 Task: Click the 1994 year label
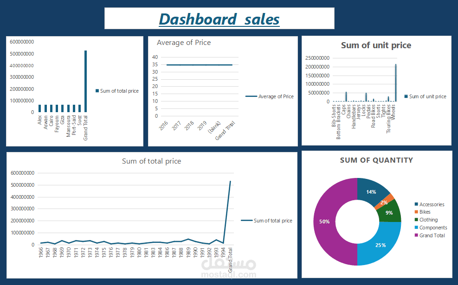pos(223,252)
